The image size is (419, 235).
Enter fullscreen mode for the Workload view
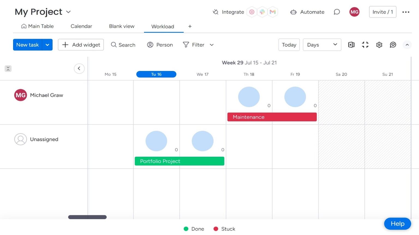[365, 45]
